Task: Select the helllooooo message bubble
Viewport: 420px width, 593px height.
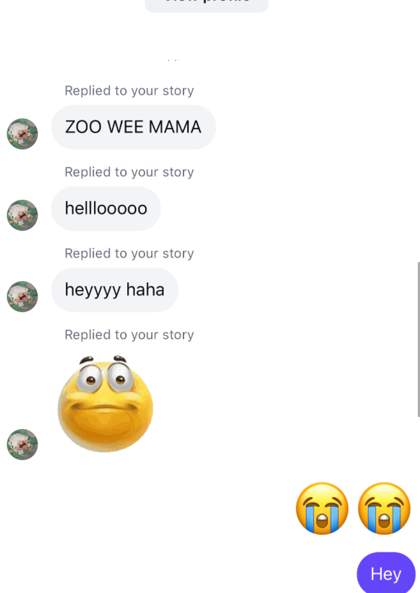Action: [105, 208]
